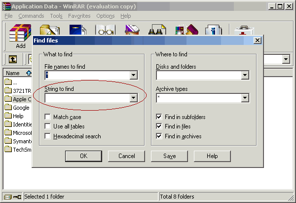
Task: Click the Help button in the dialog
Action: pos(212,156)
